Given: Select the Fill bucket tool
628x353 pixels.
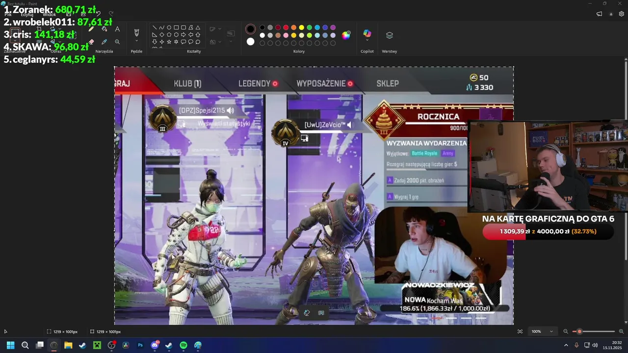Looking at the screenshot, I should coord(104,29).
